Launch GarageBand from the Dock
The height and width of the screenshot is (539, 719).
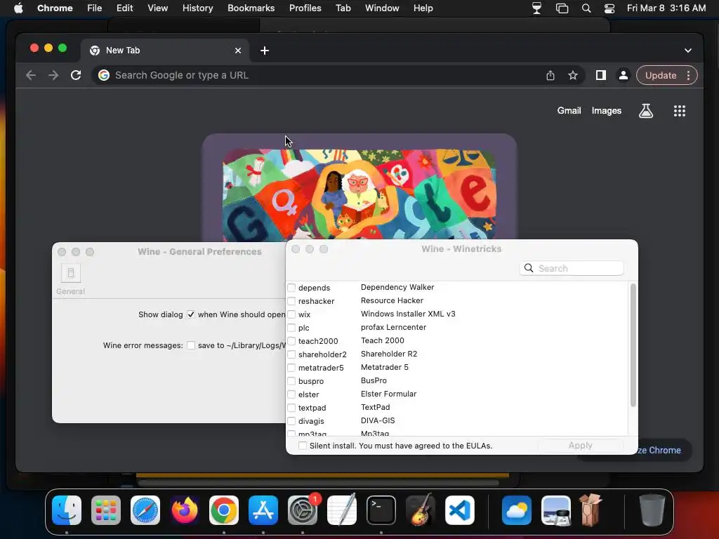pyautogui.click(x=420, y=510)
